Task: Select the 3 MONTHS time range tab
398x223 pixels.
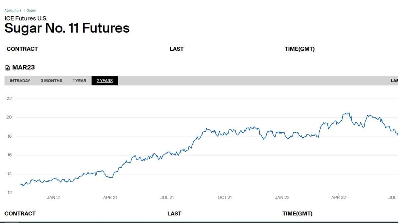Action: click(51, 81)
